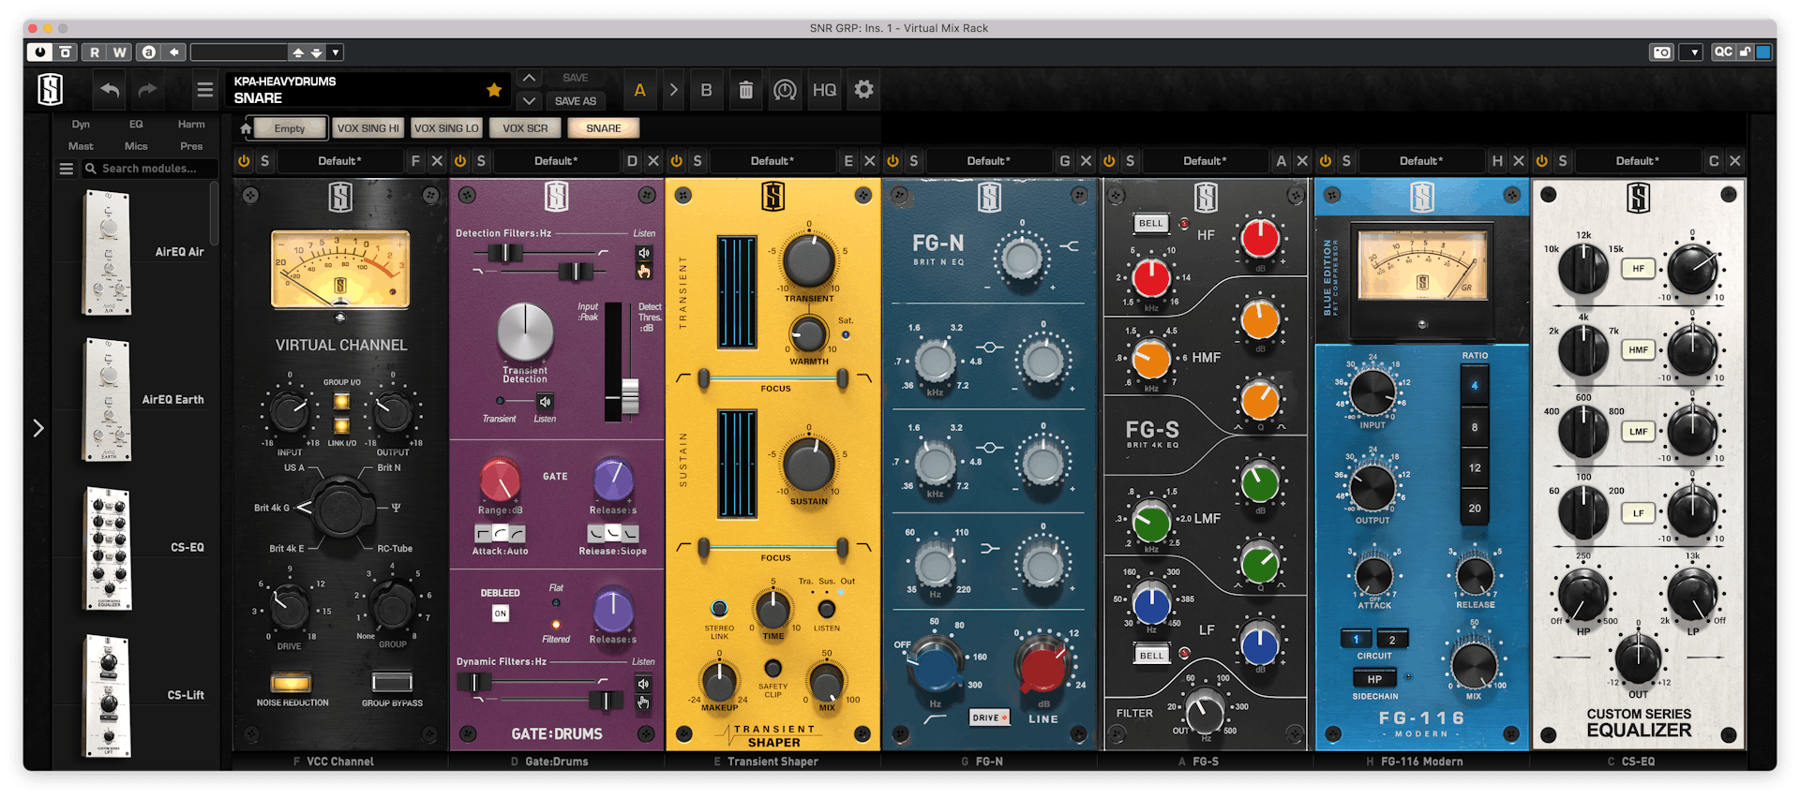Screen dimensions: 1800x798
Task: Select ratio 20 on FG-116
Action: (1475, 509)
